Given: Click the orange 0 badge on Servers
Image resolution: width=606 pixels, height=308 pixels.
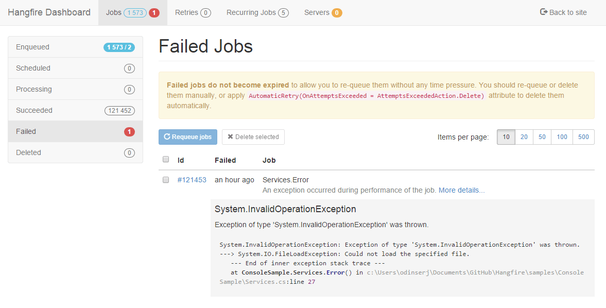Looking at the screenshot, I should pos(337,13).
